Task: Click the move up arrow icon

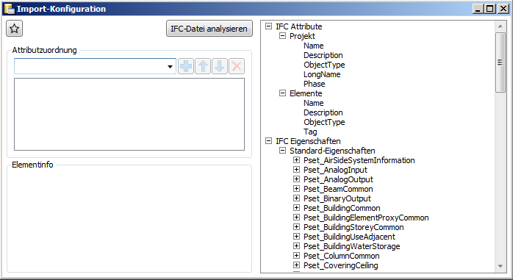Action: (x=203, y=66)
